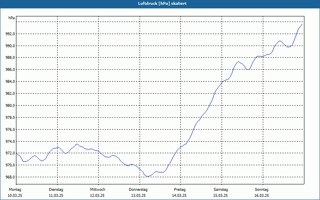
Task: Click the 14.03.25 date label
Action: click(179, 196)
